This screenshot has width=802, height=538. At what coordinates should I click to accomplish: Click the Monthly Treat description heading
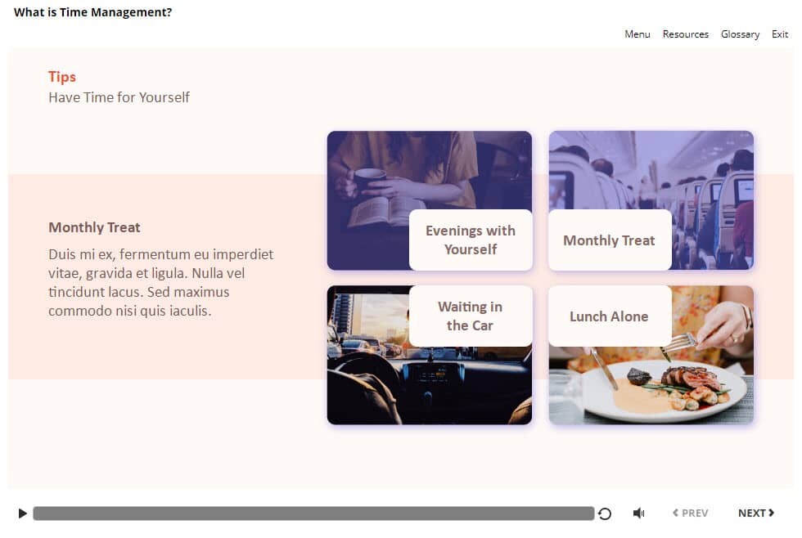tap(94, 227)
